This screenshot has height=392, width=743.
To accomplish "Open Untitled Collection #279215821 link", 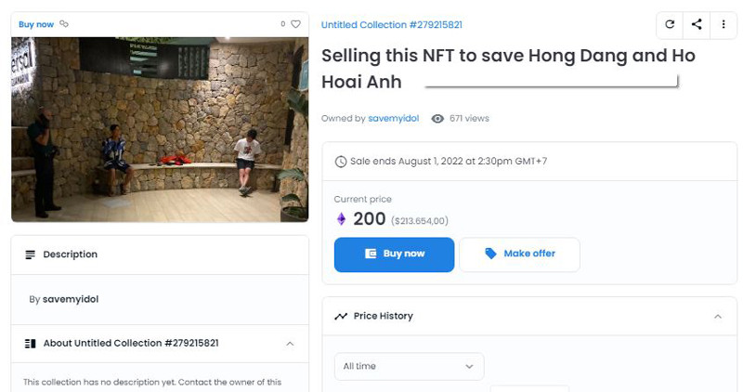I will (391, 25).
